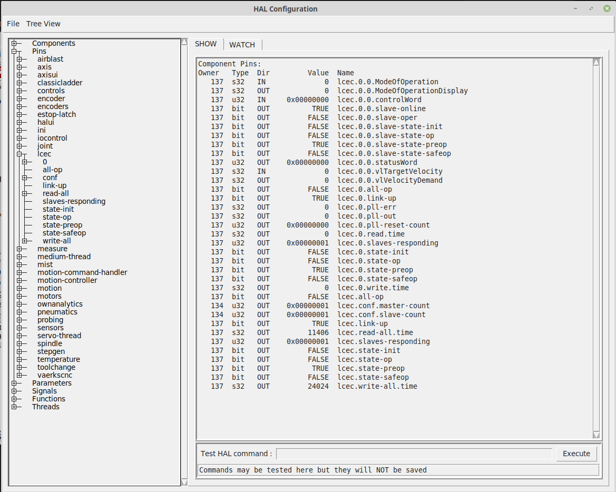
Task: Expand the motion-controller pin group
Action: coord(19,280)
